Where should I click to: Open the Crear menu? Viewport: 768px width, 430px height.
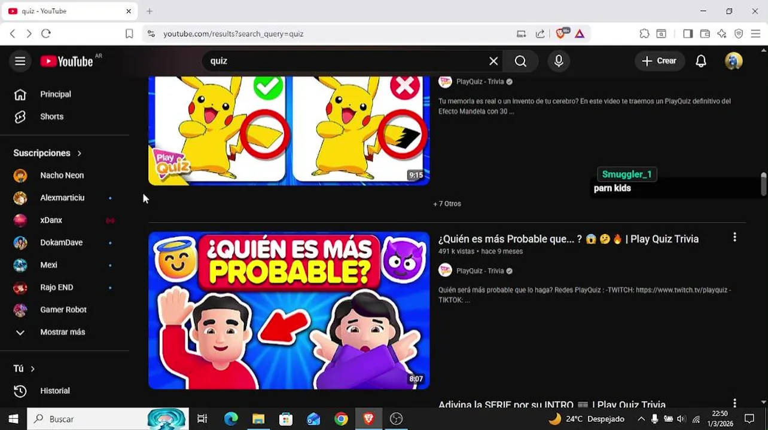pos(660,61)
